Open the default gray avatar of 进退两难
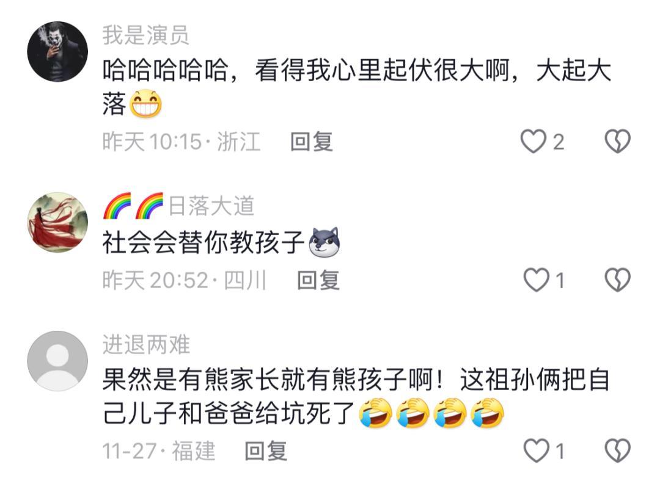 click(57, 361)
